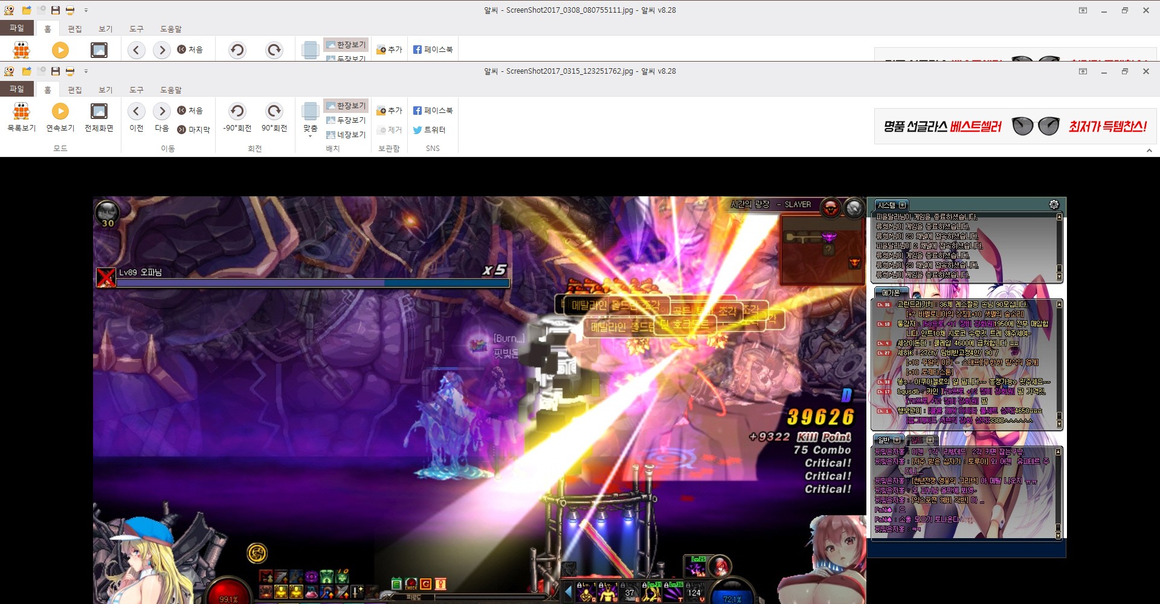Click 추가 in back window

(389, 50)
